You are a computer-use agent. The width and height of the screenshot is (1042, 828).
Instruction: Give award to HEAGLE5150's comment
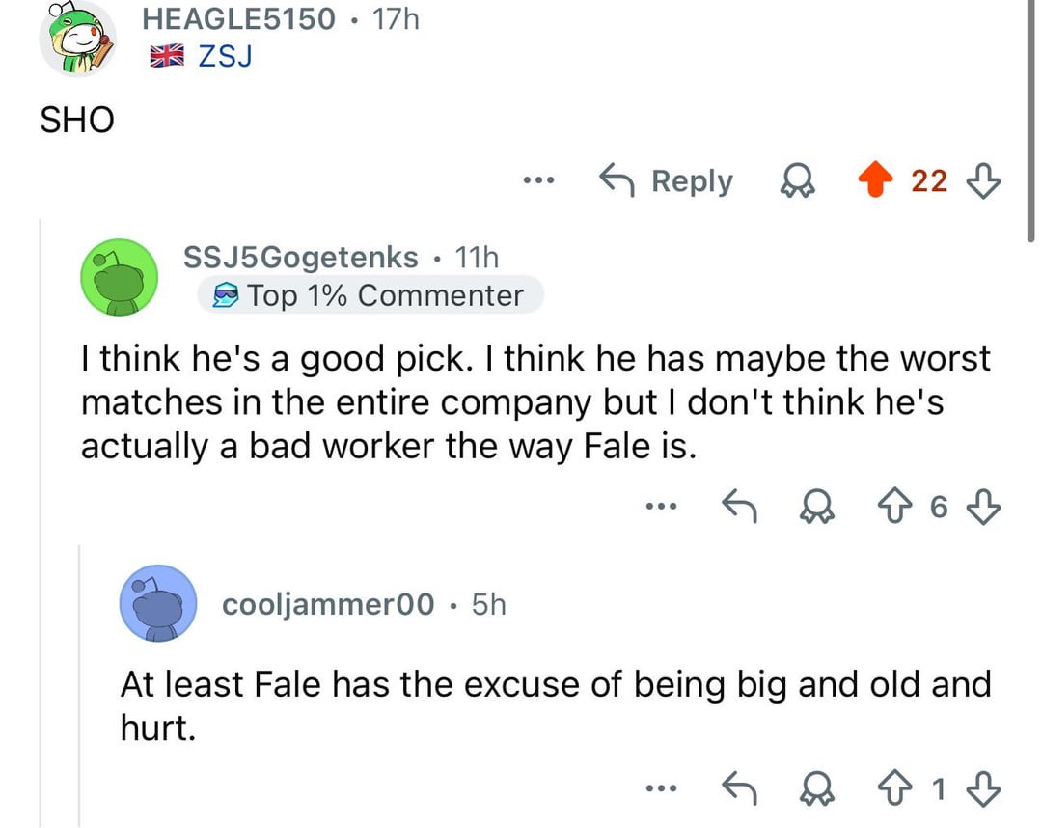(x=796, y=180)
